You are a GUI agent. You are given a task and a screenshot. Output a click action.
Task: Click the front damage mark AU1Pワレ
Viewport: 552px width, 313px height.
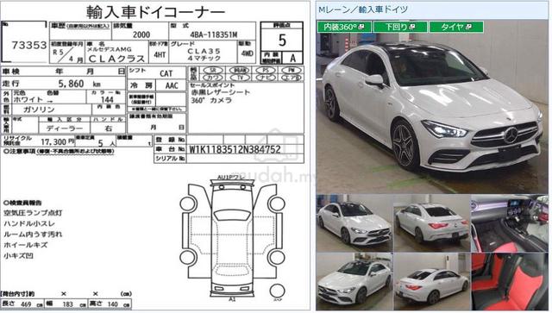click(231, 177)
